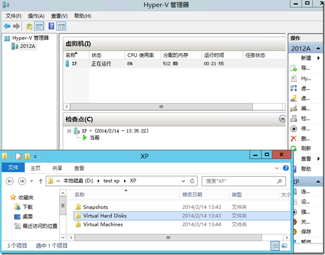Open virtual switch manager icon in actions
325x255 pixels.
coord(294,88)
